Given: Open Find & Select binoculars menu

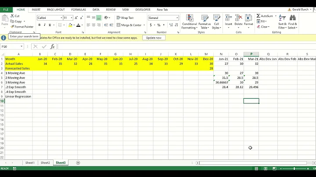Looking at the screenshot, I should tap(292, 22).
